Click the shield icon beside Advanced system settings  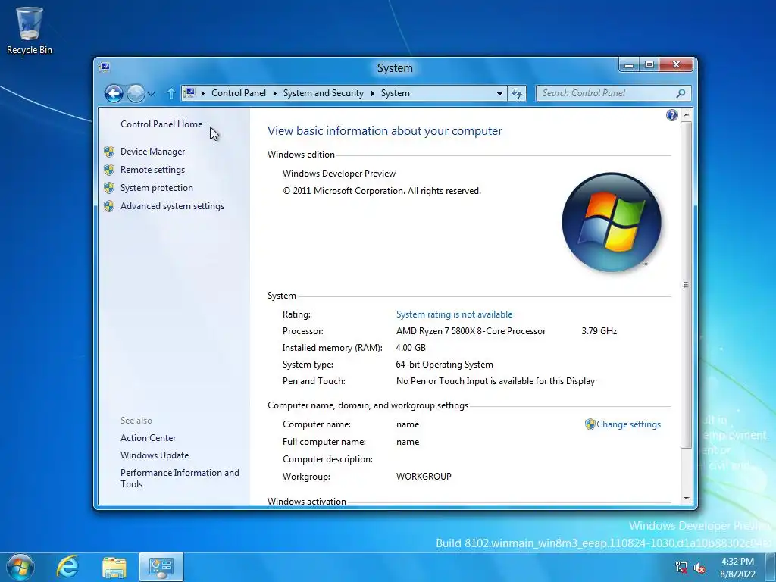click(x=109, y=206)
